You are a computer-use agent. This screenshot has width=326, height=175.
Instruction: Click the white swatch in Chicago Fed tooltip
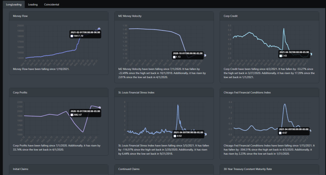(x=280, y=133)
